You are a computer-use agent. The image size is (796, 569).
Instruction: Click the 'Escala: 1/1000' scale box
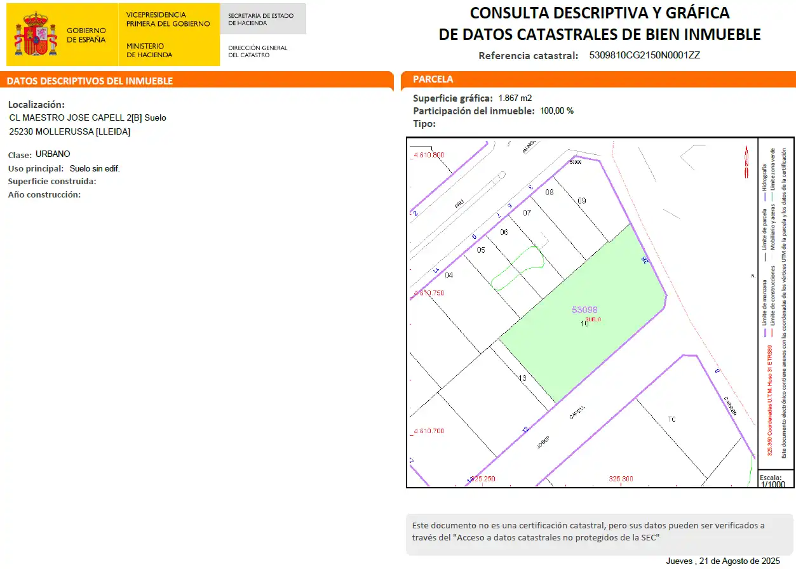[776, 480]
